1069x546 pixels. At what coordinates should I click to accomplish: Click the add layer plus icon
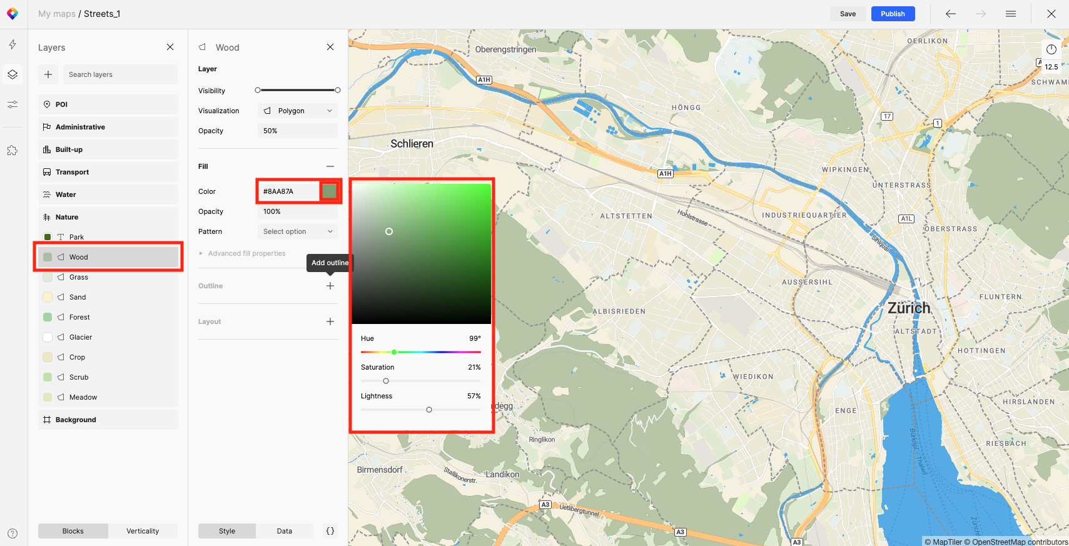pos(48,74)
